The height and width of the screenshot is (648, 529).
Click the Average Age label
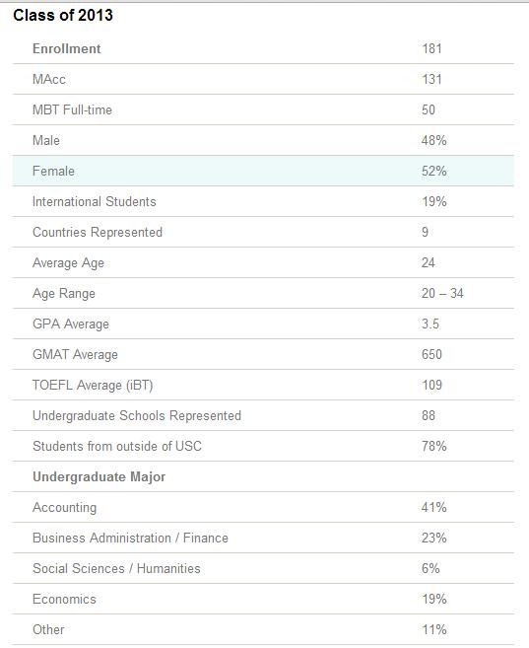pyautogui.click(x=68, y=263)
